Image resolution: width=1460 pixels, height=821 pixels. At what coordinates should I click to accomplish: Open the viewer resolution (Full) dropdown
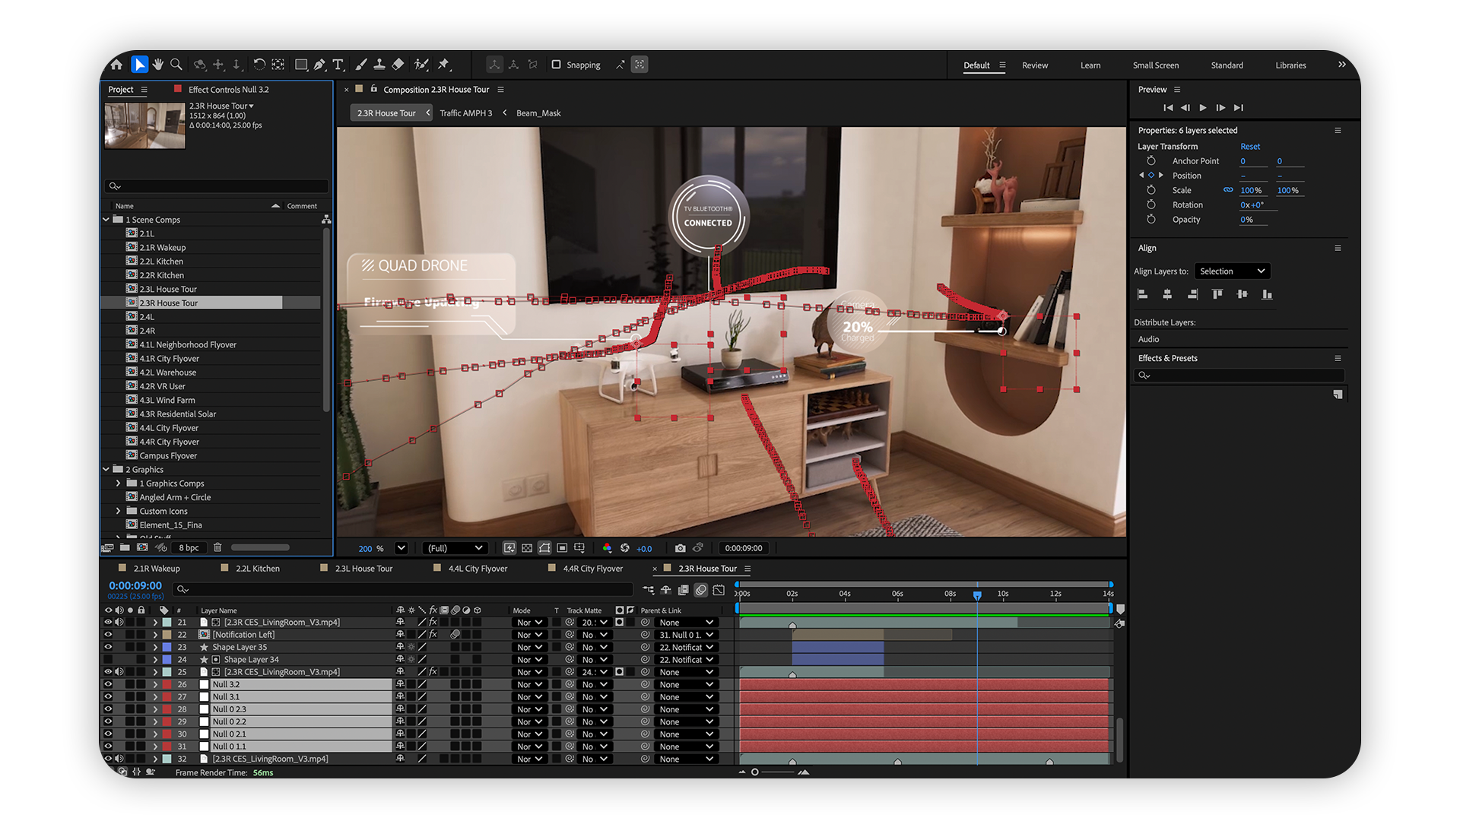tap(455, 548)
